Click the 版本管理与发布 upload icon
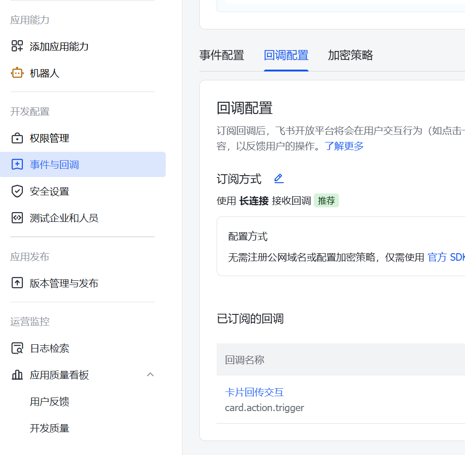The height and width of the screenshot is (455, 465). click(x=17, y=283)
